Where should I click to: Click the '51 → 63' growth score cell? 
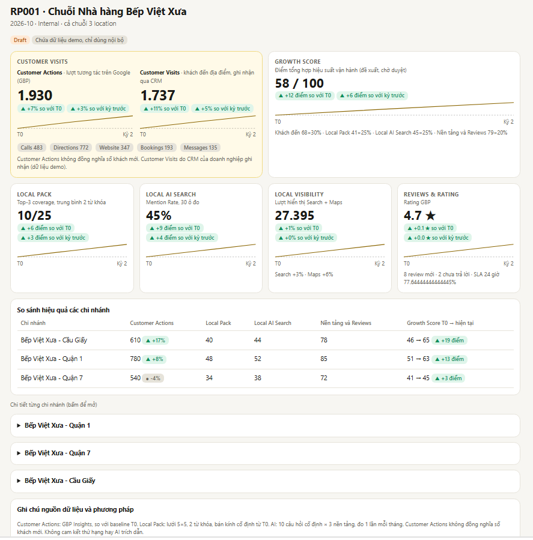[418, 359]
